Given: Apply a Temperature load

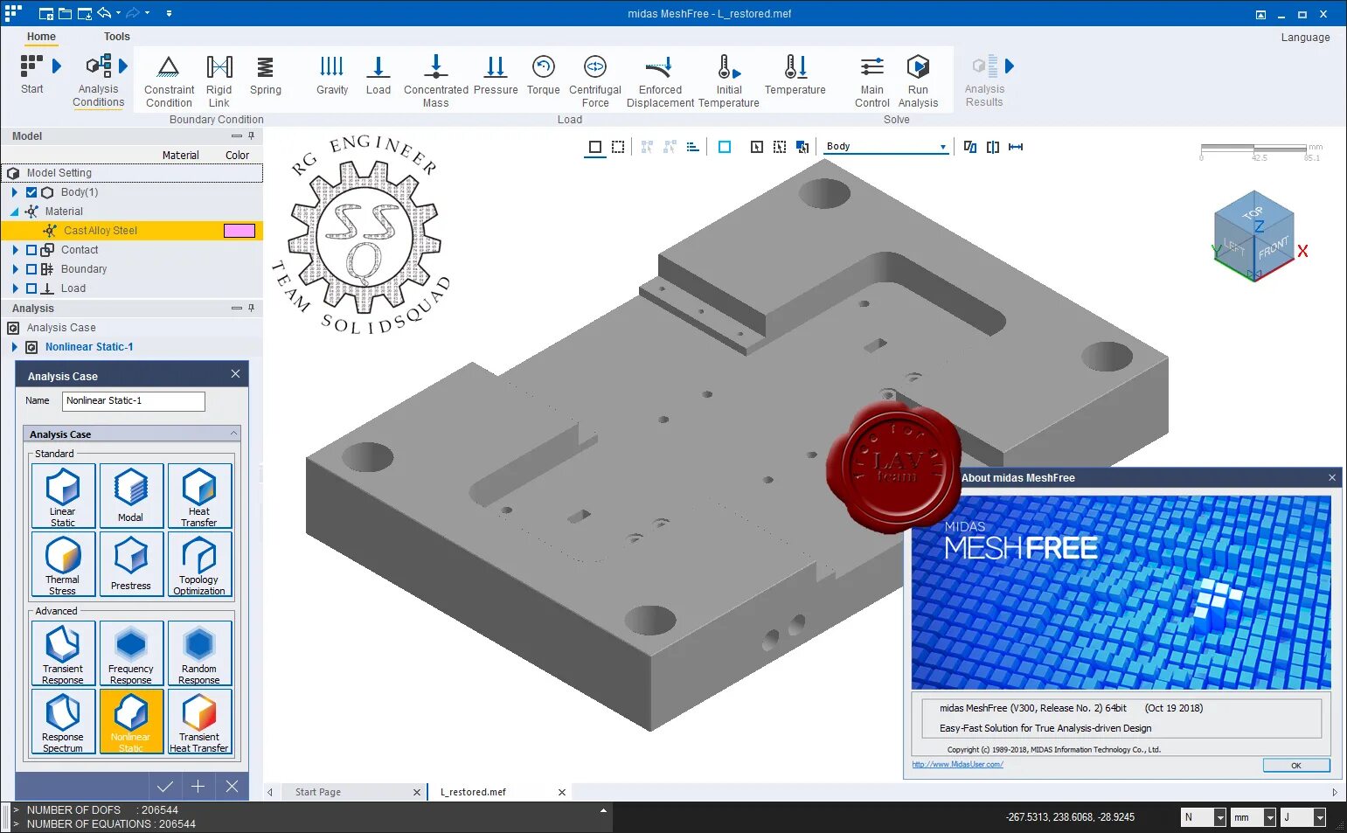Looking at the screenshot, I should [795, 75].
